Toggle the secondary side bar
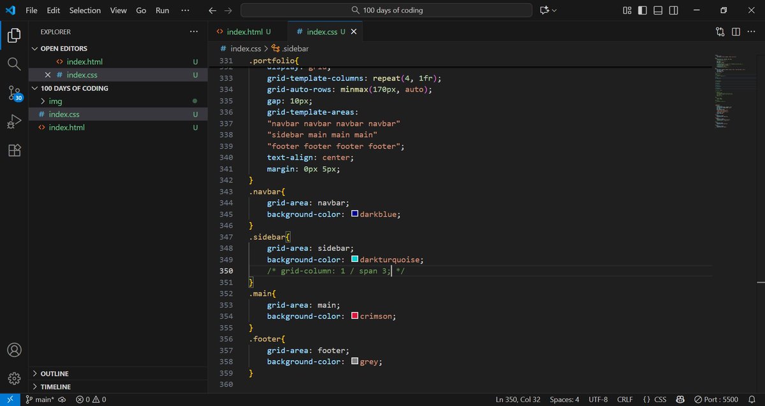The width and height of the screenshot is (765, 406). coord(674,10)
